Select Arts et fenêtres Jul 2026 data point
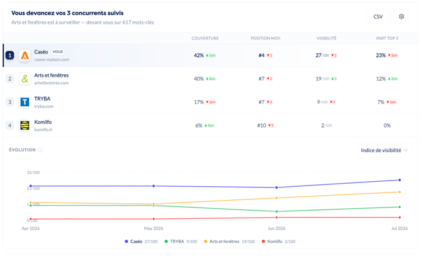This screenshot has width=422, height=256. point(399,192)
